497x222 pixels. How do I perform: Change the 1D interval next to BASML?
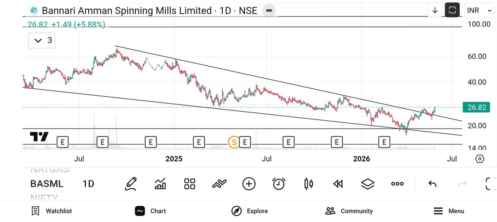click(88, 184)
